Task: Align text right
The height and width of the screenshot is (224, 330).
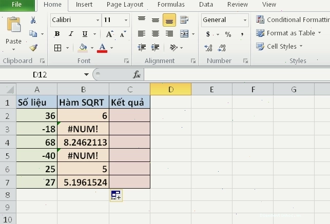Action: click(x=169, y=34)
